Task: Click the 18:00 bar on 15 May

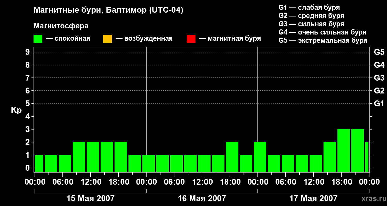Action: [121, 157]
